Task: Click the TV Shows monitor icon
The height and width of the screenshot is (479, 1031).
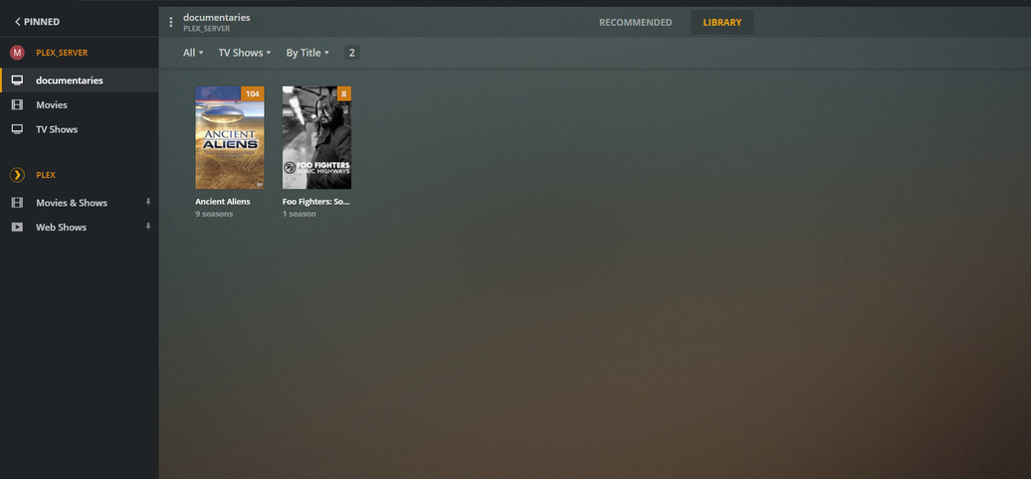Action: [17, 129]
